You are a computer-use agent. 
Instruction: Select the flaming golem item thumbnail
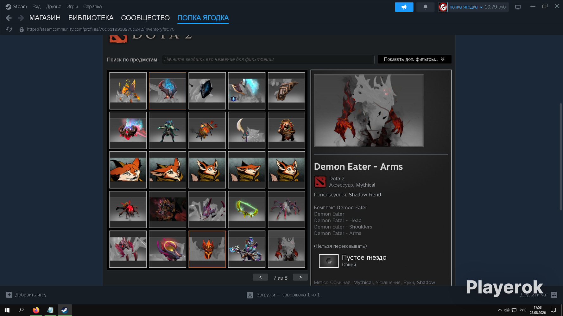click(x=128, y=91)
